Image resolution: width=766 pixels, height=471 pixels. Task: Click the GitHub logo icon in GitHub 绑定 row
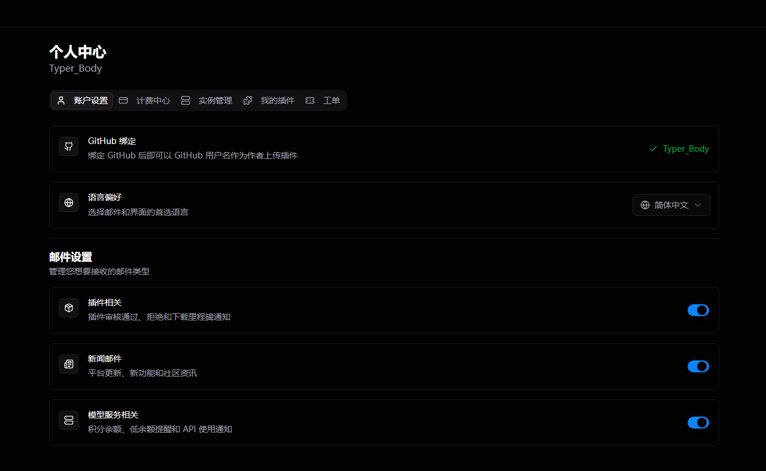[69, 146]
